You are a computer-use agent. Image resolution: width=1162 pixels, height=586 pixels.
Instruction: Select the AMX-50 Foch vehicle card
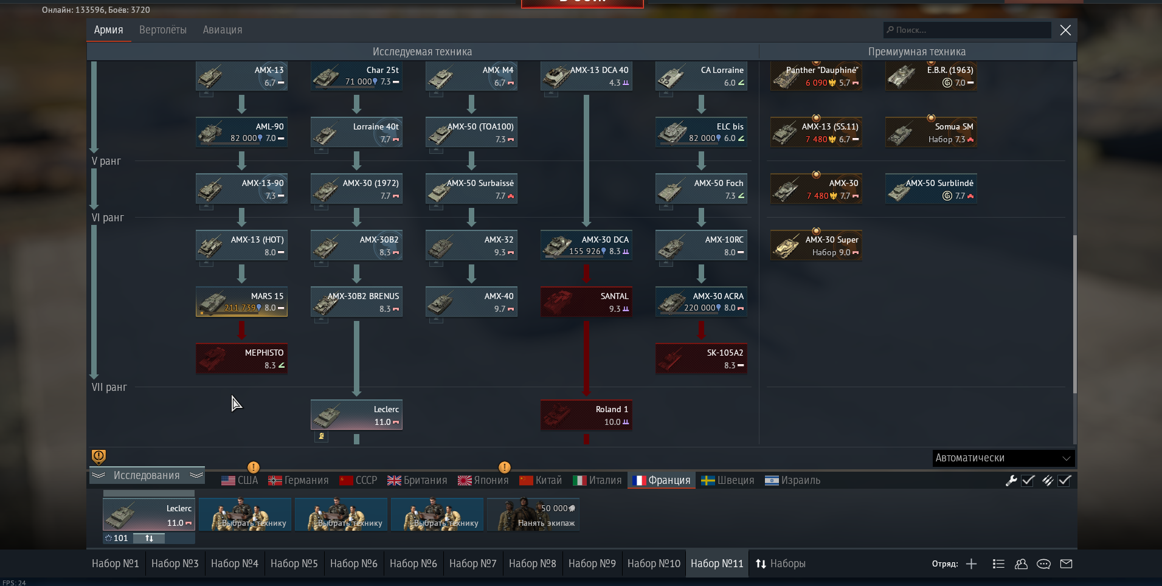701,189
